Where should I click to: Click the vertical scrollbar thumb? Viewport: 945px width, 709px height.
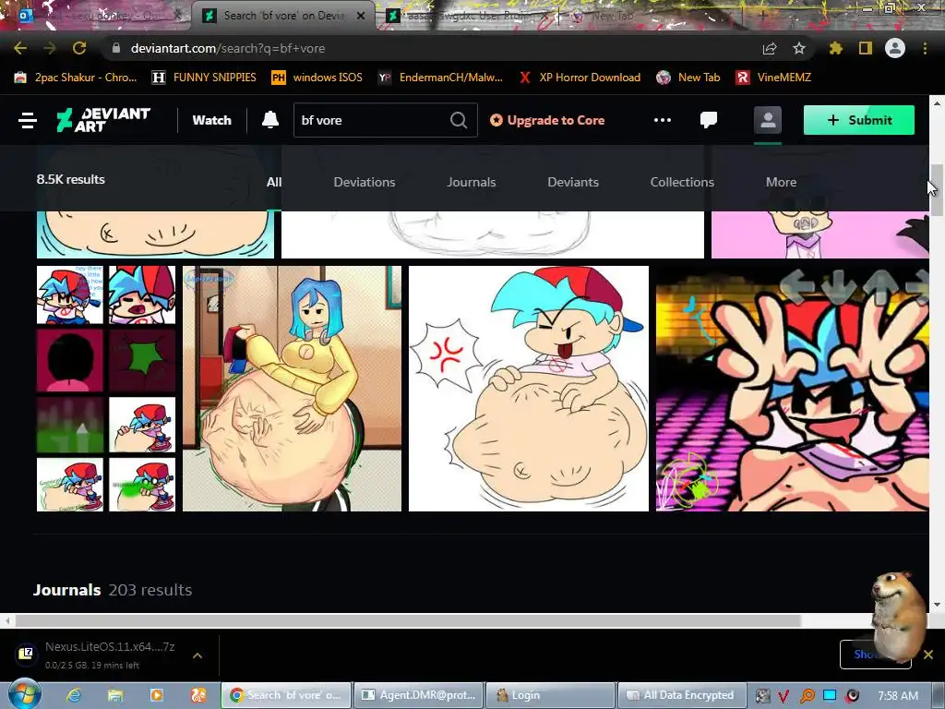point(936,189)
